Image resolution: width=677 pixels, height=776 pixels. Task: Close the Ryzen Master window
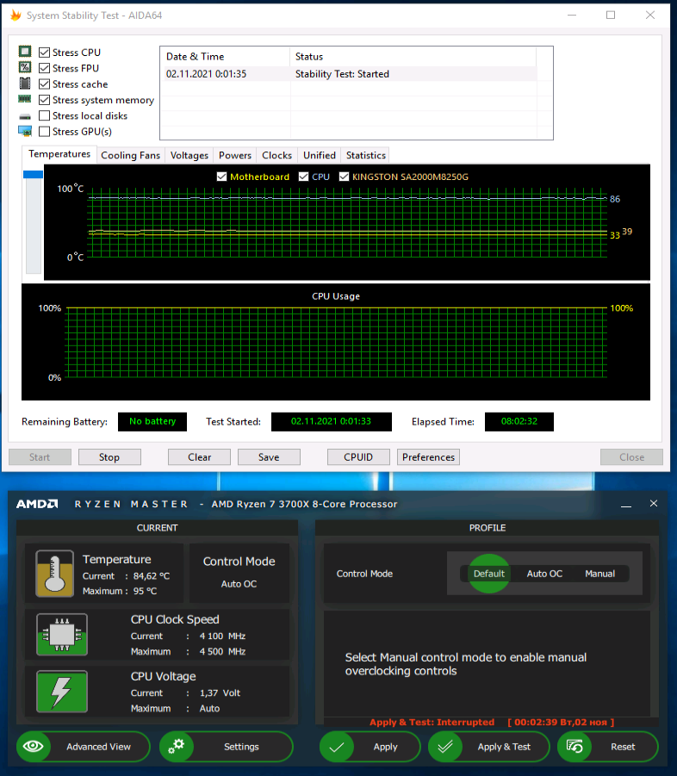tap(654, 503)
